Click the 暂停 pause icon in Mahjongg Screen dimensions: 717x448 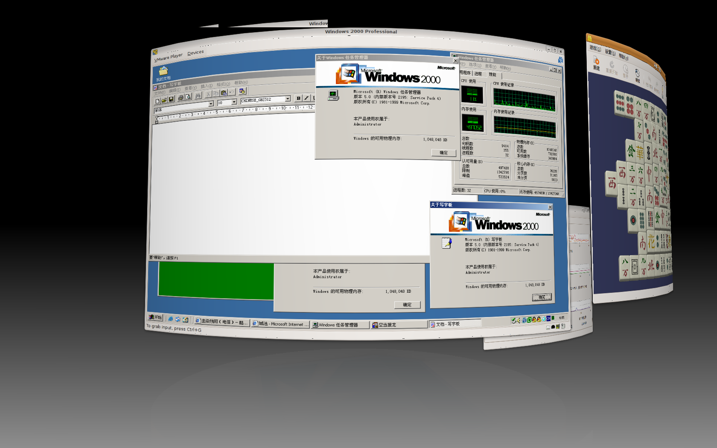coord(626,72)
